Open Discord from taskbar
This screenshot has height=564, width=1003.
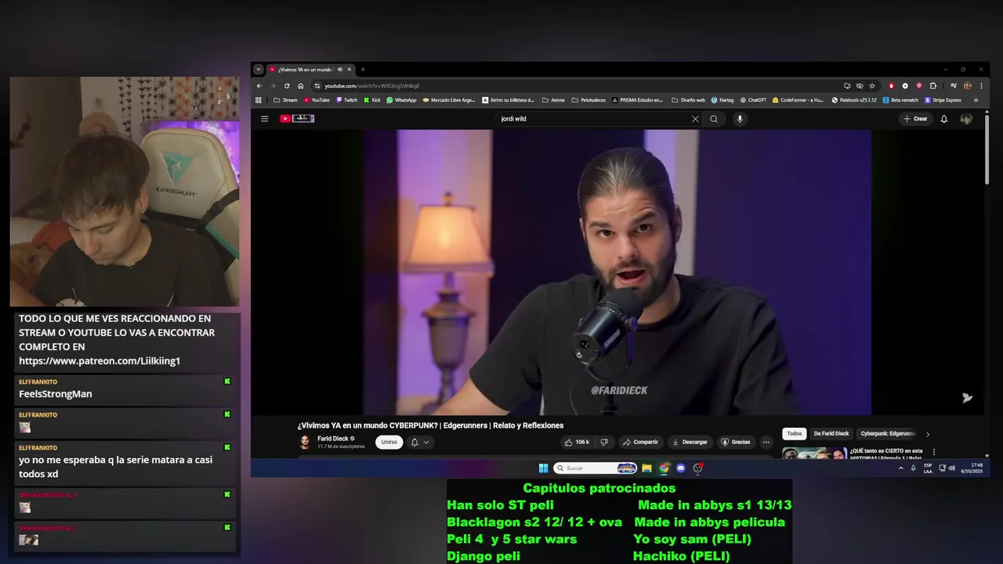point(681,468)
